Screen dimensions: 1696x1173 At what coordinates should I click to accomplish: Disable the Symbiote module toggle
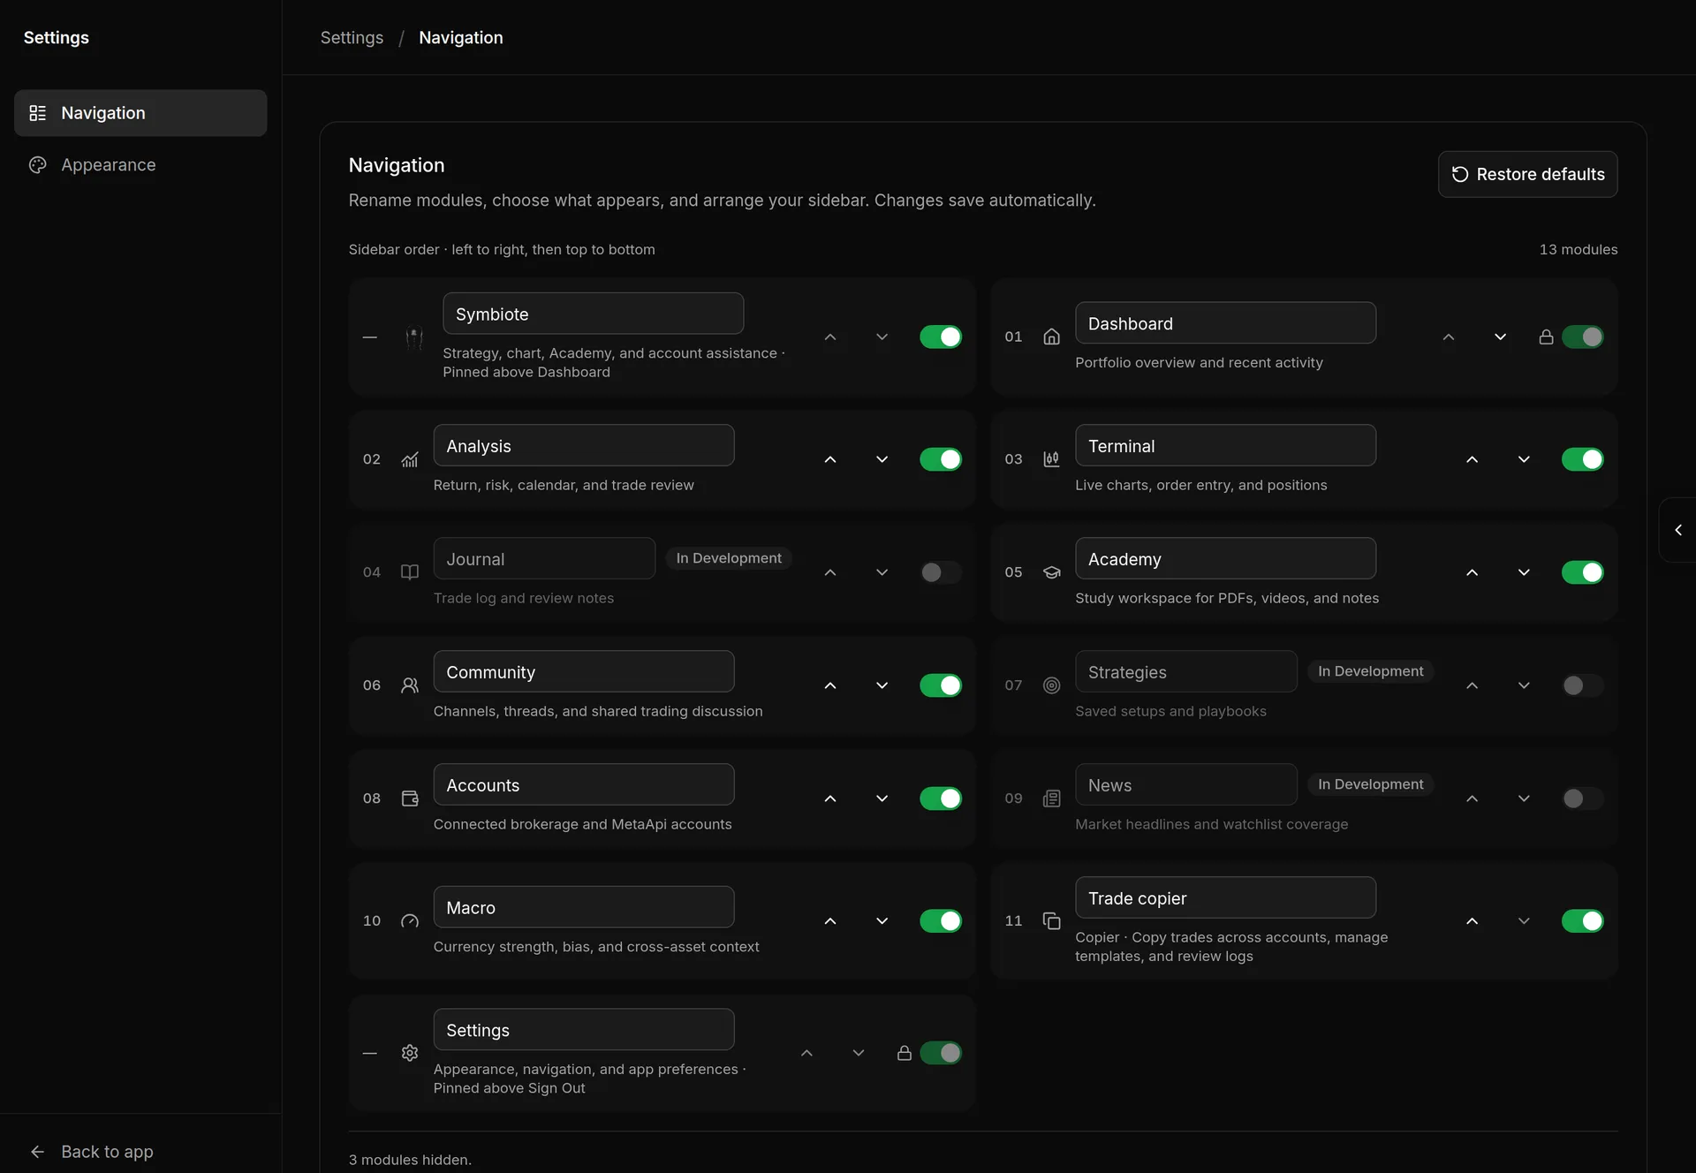tap(941, 337)
